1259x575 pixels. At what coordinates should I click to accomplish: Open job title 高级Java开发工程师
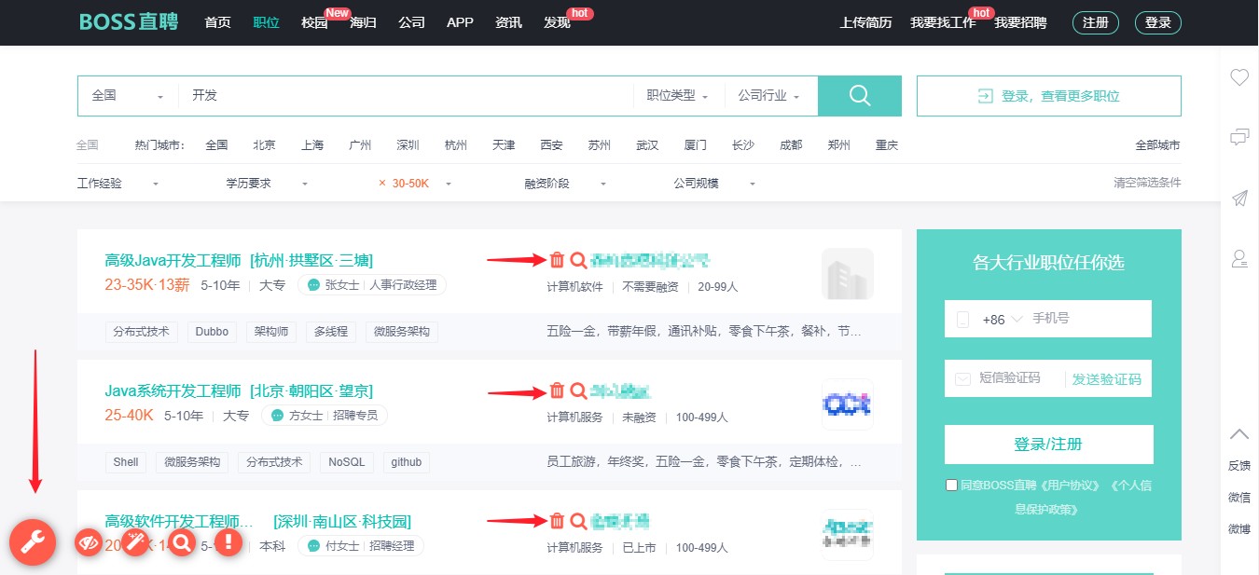click(x=173, y=260)
